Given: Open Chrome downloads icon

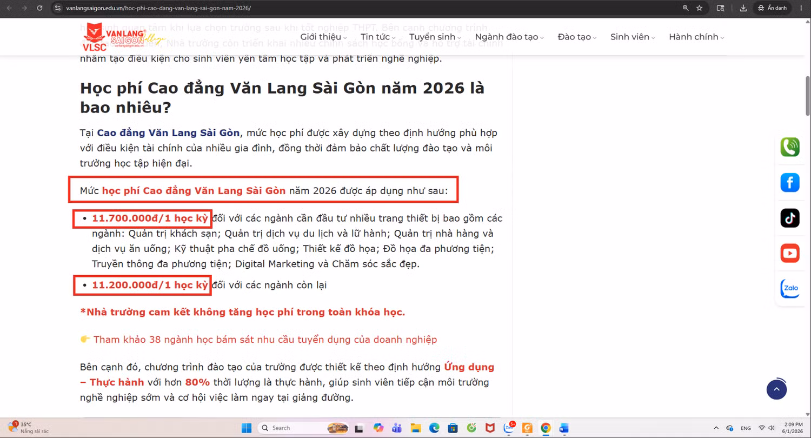Looking at the screenshot, I should click(743, 8).
